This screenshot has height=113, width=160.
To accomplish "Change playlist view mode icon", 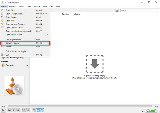I will (x=117, y=10).
